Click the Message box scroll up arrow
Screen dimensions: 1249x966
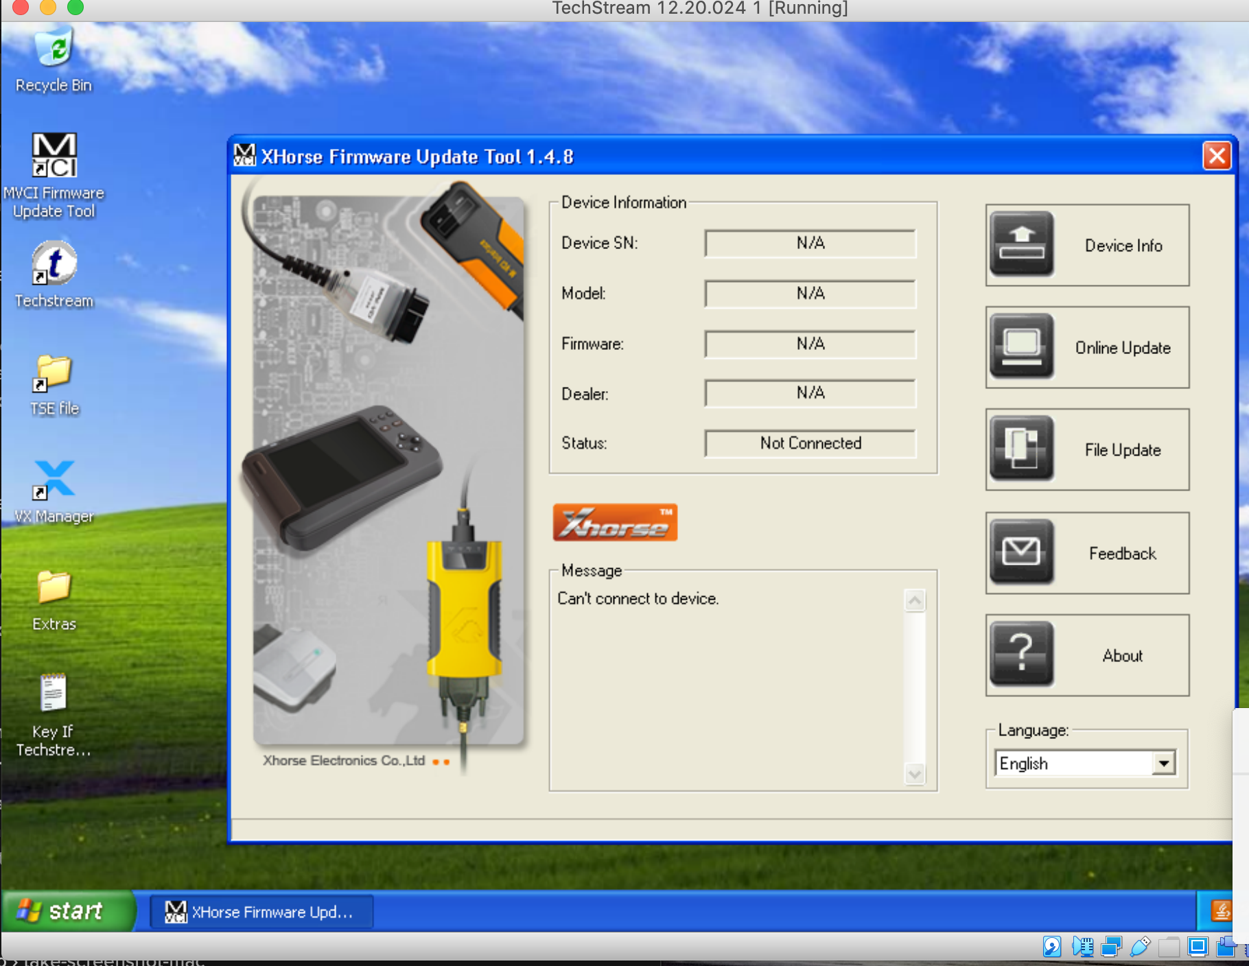click(x=915, y=600)
